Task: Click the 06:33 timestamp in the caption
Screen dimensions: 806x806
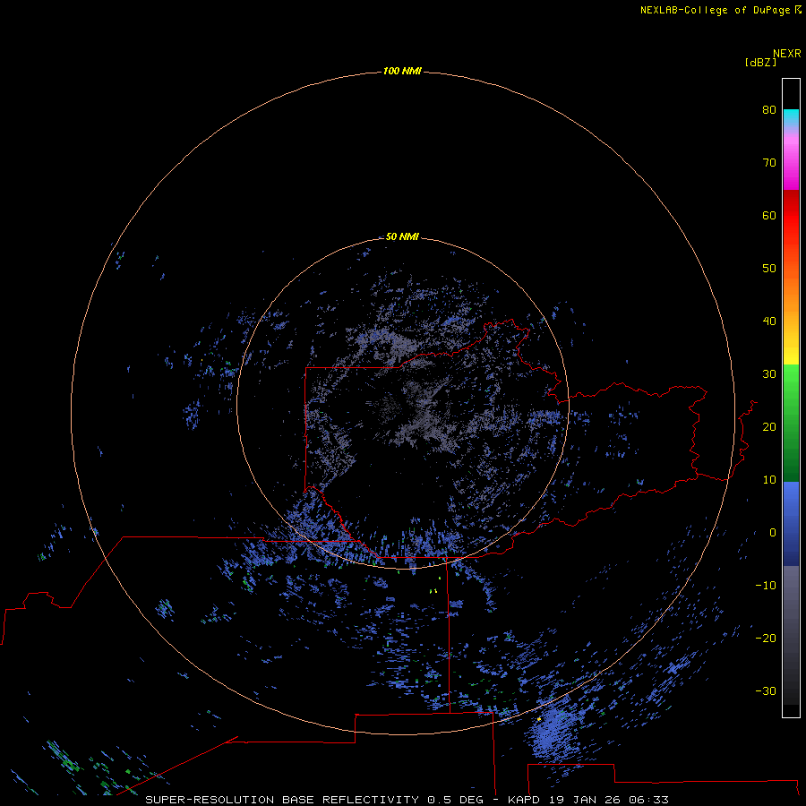Action: click(648, 800)
